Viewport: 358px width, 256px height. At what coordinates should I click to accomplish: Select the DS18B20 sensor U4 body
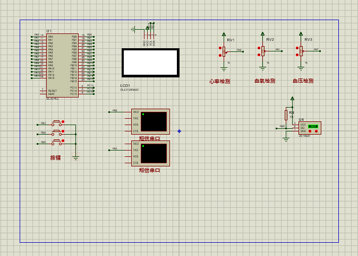tap(310, 128)
